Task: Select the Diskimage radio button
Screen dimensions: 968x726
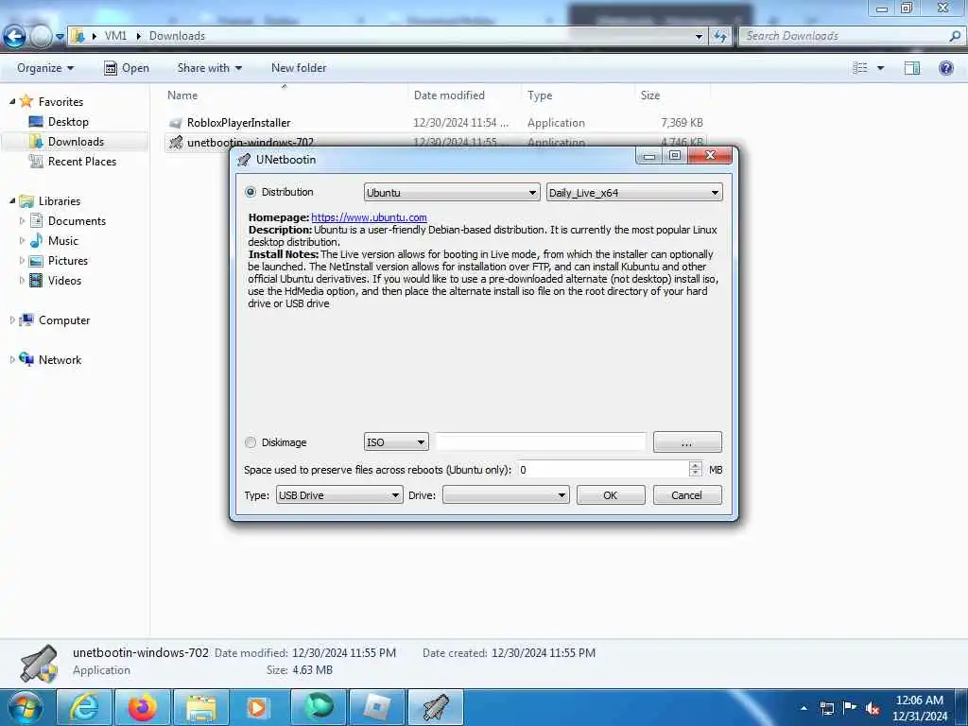Action: point(251,442)
